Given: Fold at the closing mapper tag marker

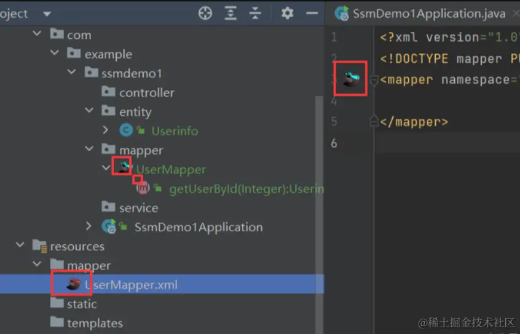Looking at the screenshot, I should [374, 121].
